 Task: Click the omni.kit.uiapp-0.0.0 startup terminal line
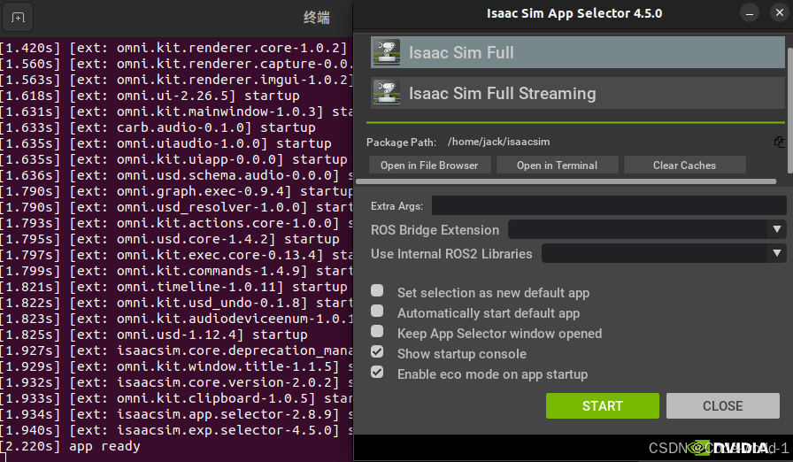coord(174,159)
